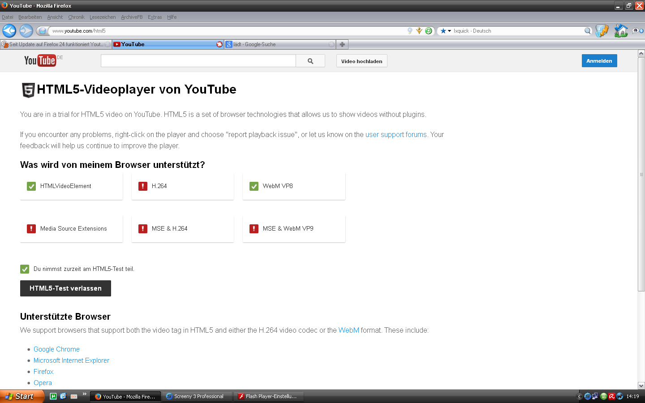Viewport: 645px width, 403px height.
Task: Click the page scrollbar up arrow
Action: [x=641, y=53]
